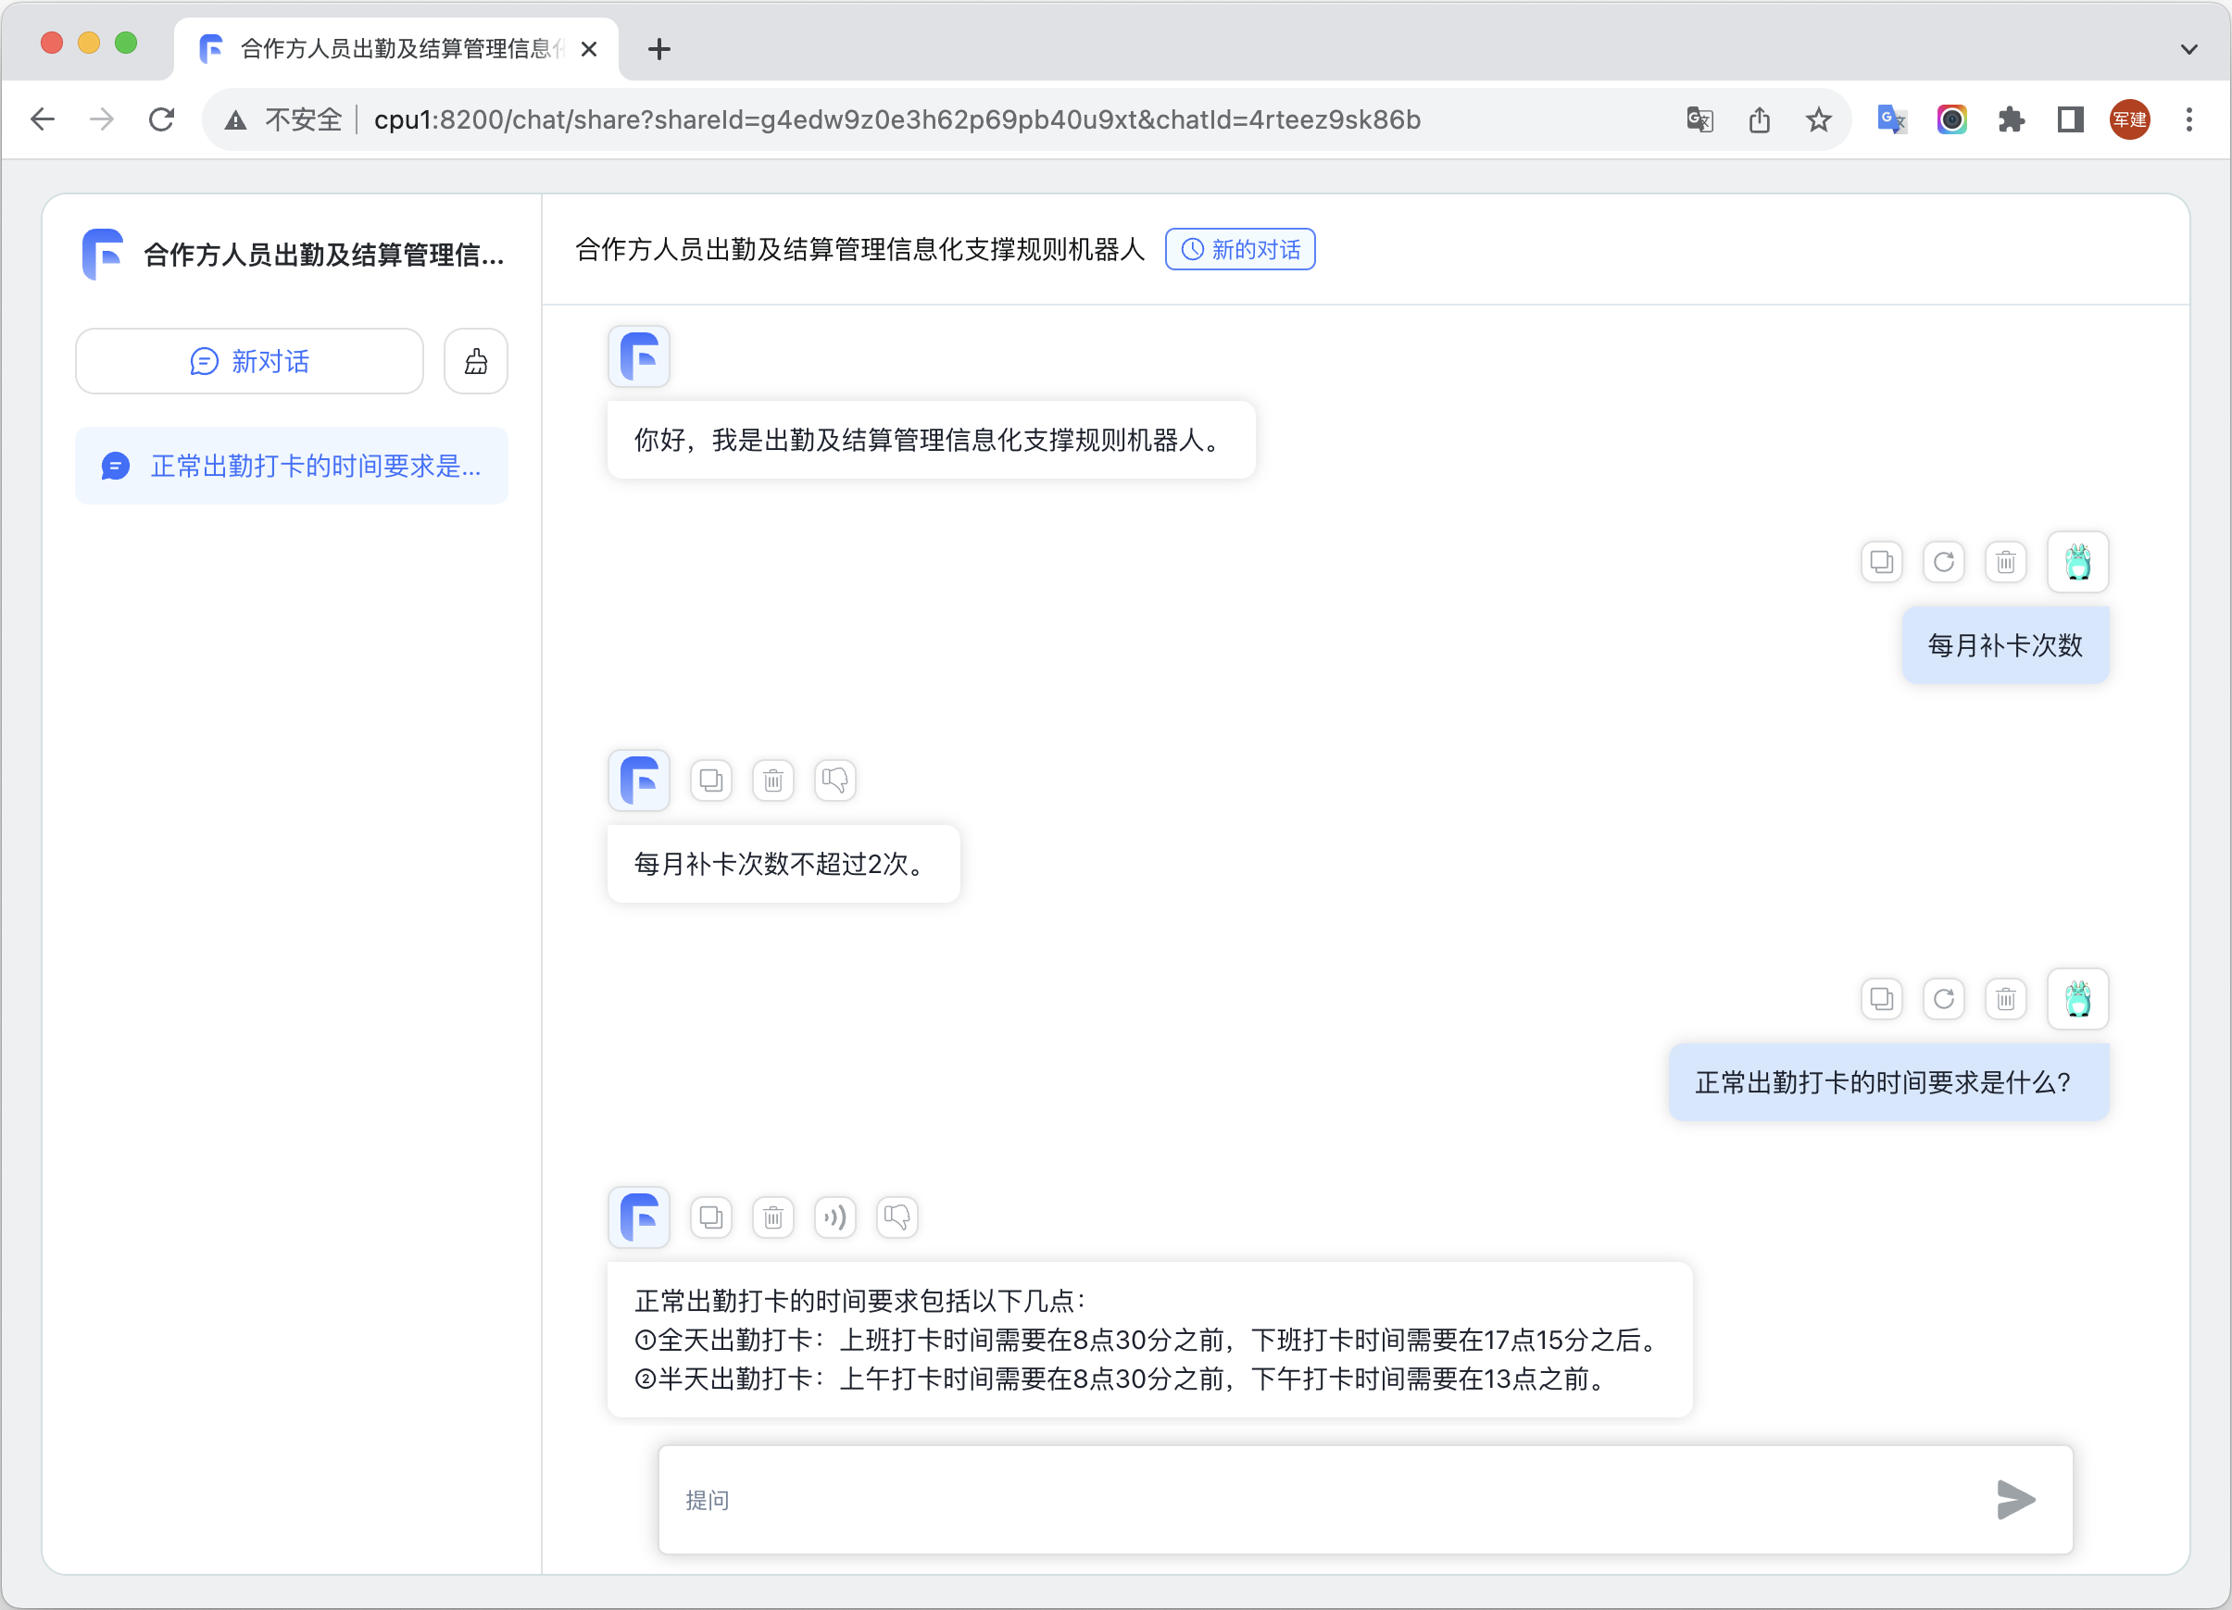Click the broom clear-history icon in sidebar
The width and height of the screenshot is (2232, 1610).
[x=475, y=361]
